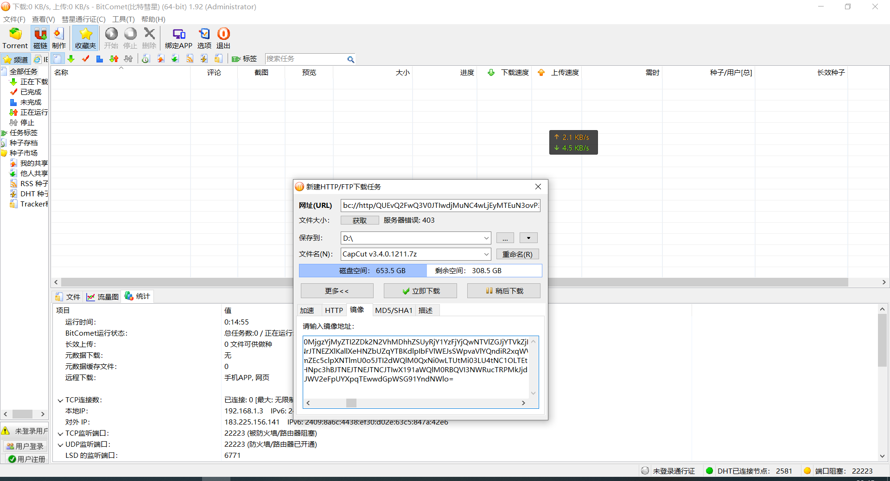Click the Torrent toolbar icon
Screen dimensions: 890x481
coord(15,38)
